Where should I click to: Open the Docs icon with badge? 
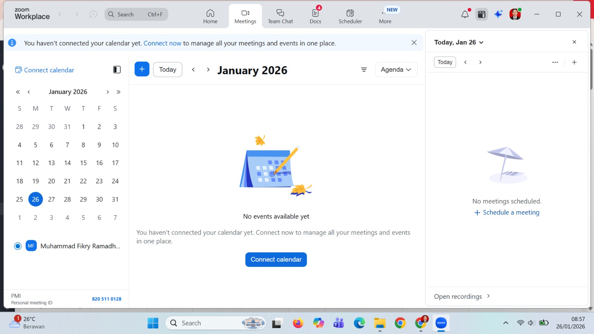pos(315,16)
